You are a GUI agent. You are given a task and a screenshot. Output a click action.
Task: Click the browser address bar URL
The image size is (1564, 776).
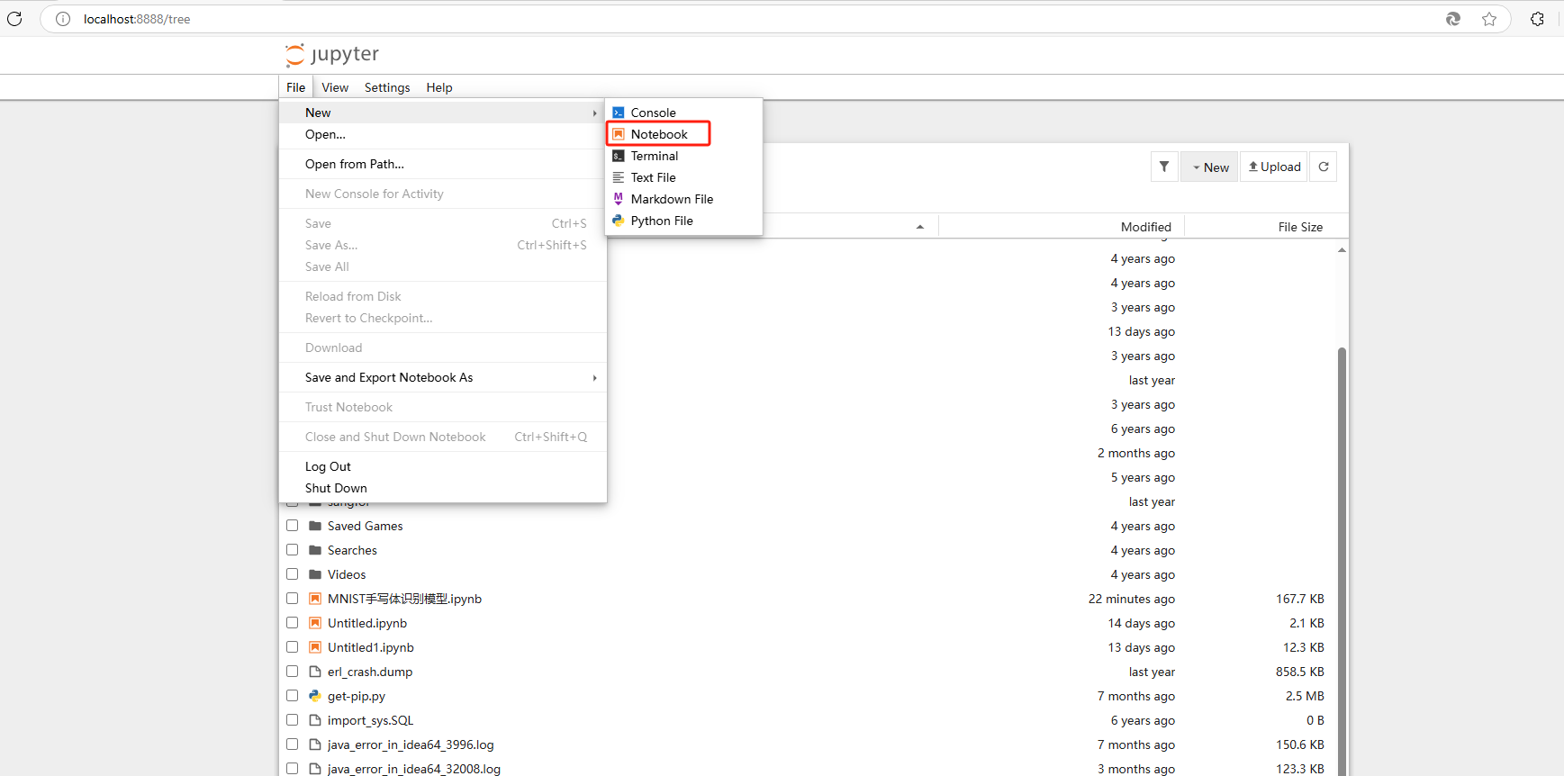[137, 19]
